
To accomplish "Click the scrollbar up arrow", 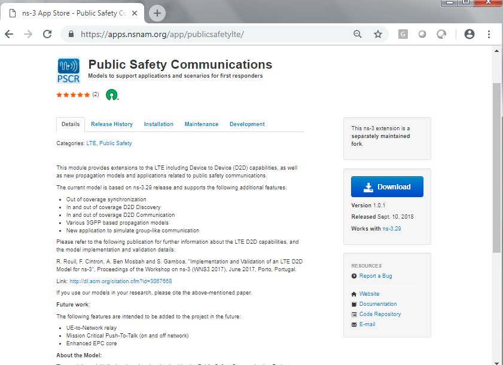I will click(x=496, y=51).
